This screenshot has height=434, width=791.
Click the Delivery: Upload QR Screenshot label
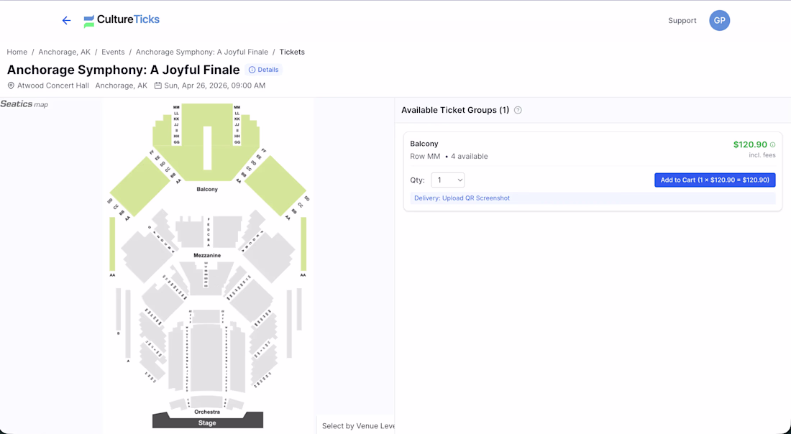pos(462,198)
